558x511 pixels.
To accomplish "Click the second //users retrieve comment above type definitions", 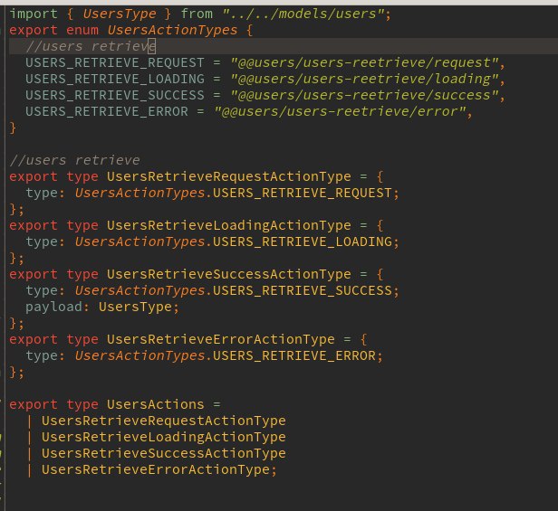I will [x=74, y=160].
